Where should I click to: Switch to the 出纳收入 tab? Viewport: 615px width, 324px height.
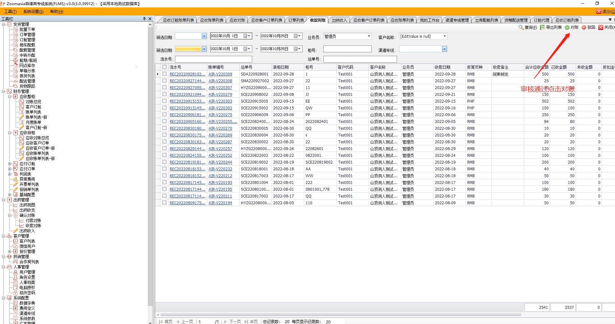[x=339, y=20]
